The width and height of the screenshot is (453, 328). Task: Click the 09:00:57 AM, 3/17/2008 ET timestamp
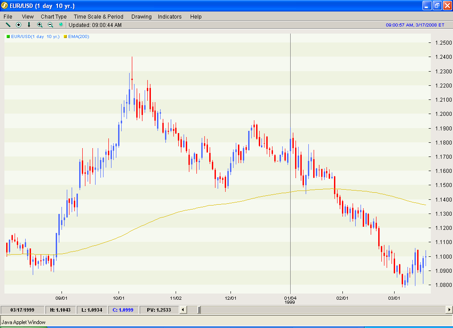click(415, 25)
